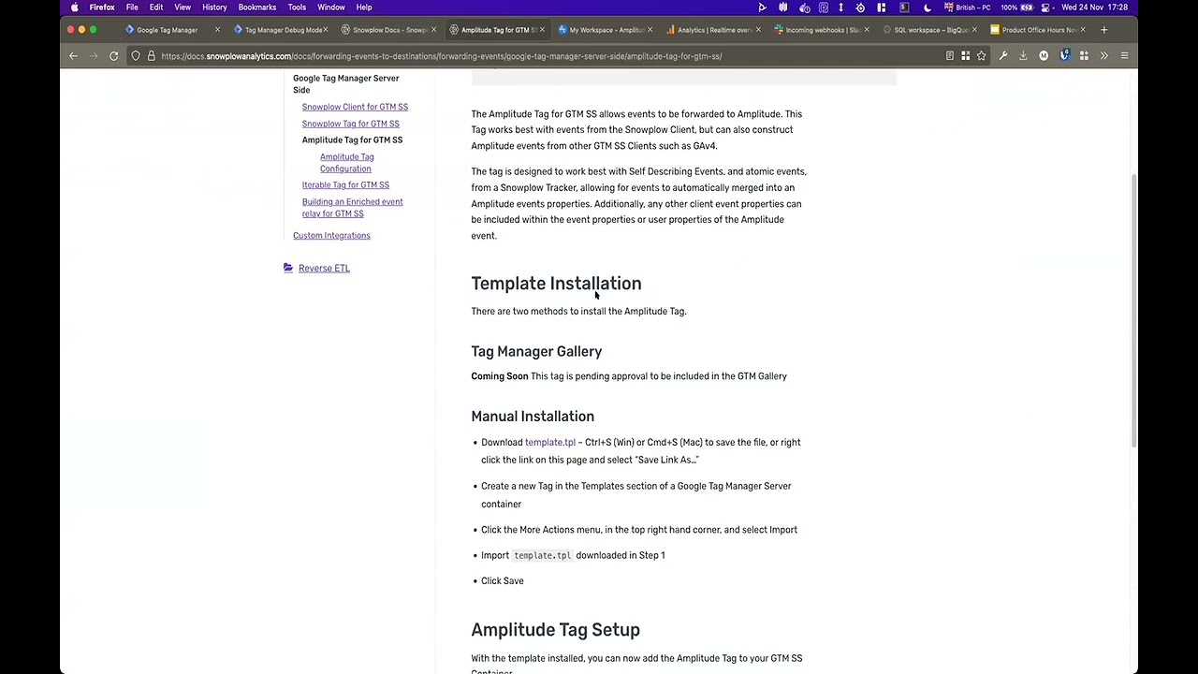This screenshot has width=1198, height=674.
Task: Download the template.tpl file link
Action: coord(550,443)
